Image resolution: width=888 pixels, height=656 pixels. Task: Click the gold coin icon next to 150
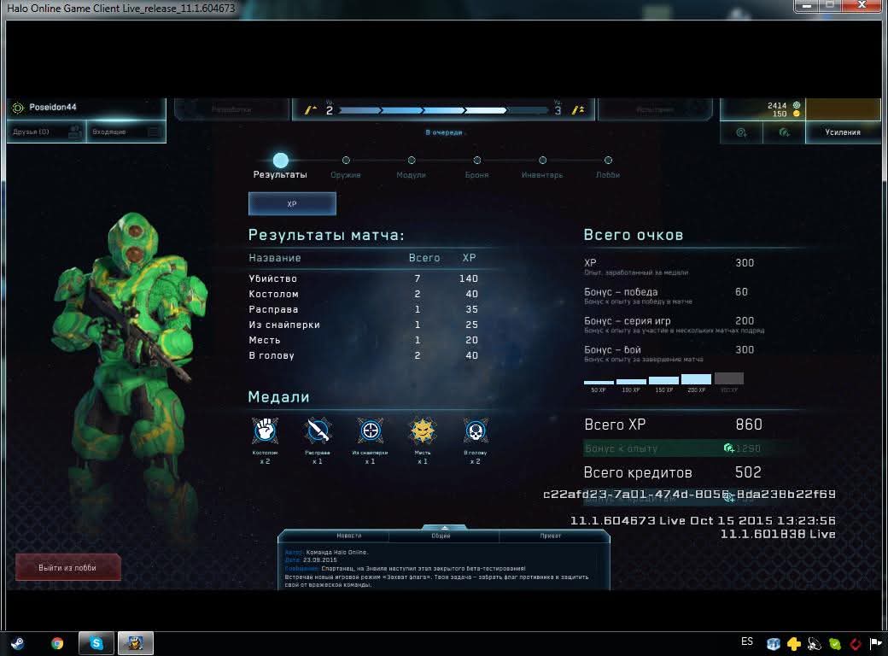pos(797,114)
